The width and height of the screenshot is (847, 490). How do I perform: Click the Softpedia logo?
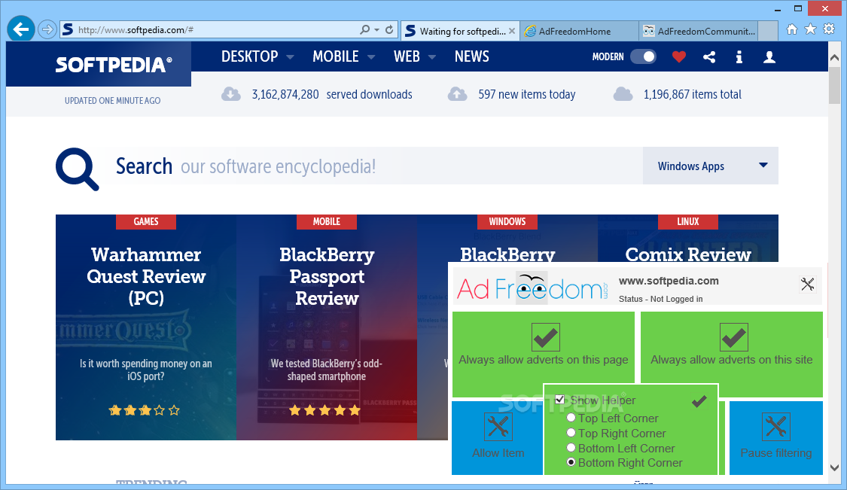pos(114,65)
